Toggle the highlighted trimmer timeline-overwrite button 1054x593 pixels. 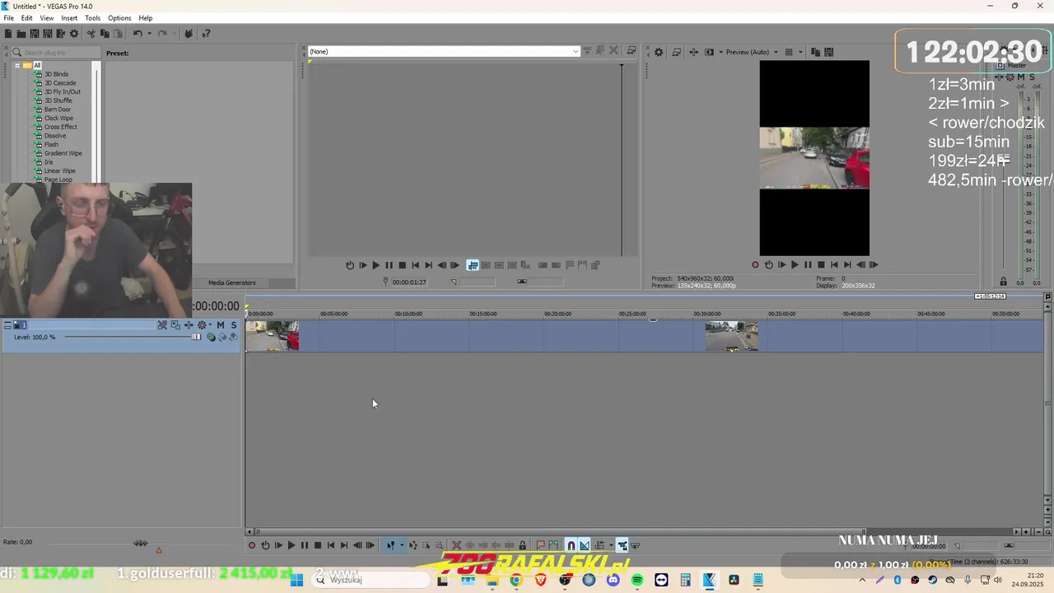click(473, 265)
